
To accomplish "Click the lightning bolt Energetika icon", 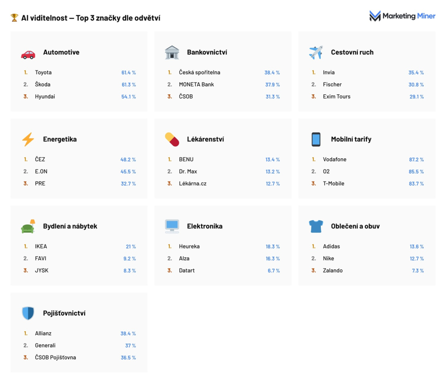I will 28,140.
